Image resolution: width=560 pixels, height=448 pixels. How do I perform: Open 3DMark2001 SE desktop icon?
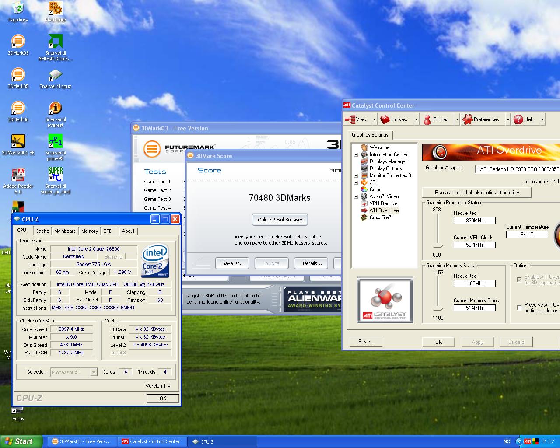click(x=18, y=144)
